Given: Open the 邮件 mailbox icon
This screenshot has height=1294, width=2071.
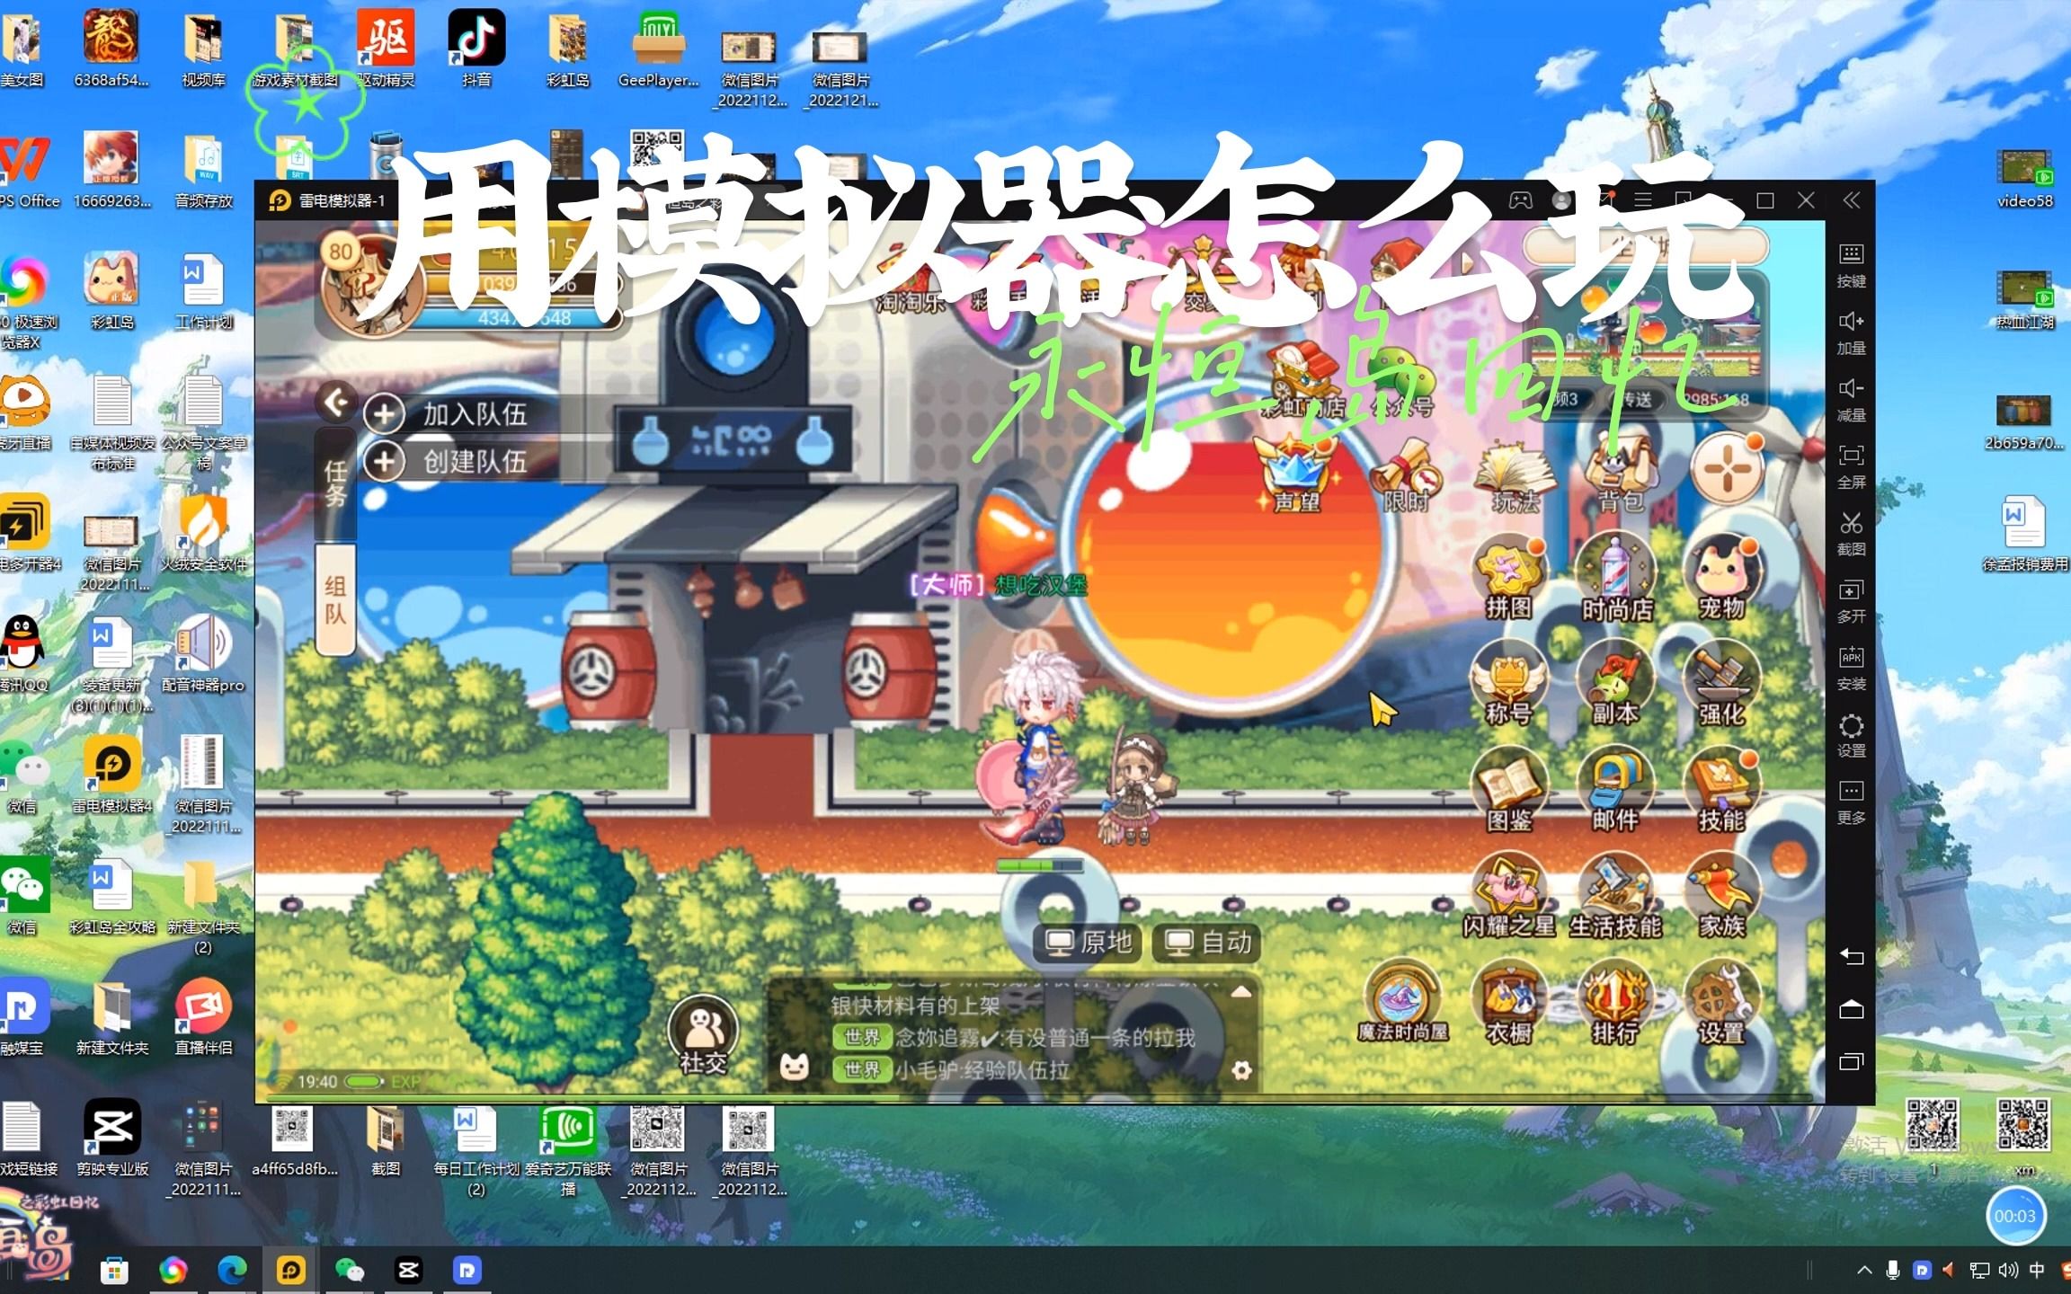Looking at the screenshot, I should point(1614,784).
